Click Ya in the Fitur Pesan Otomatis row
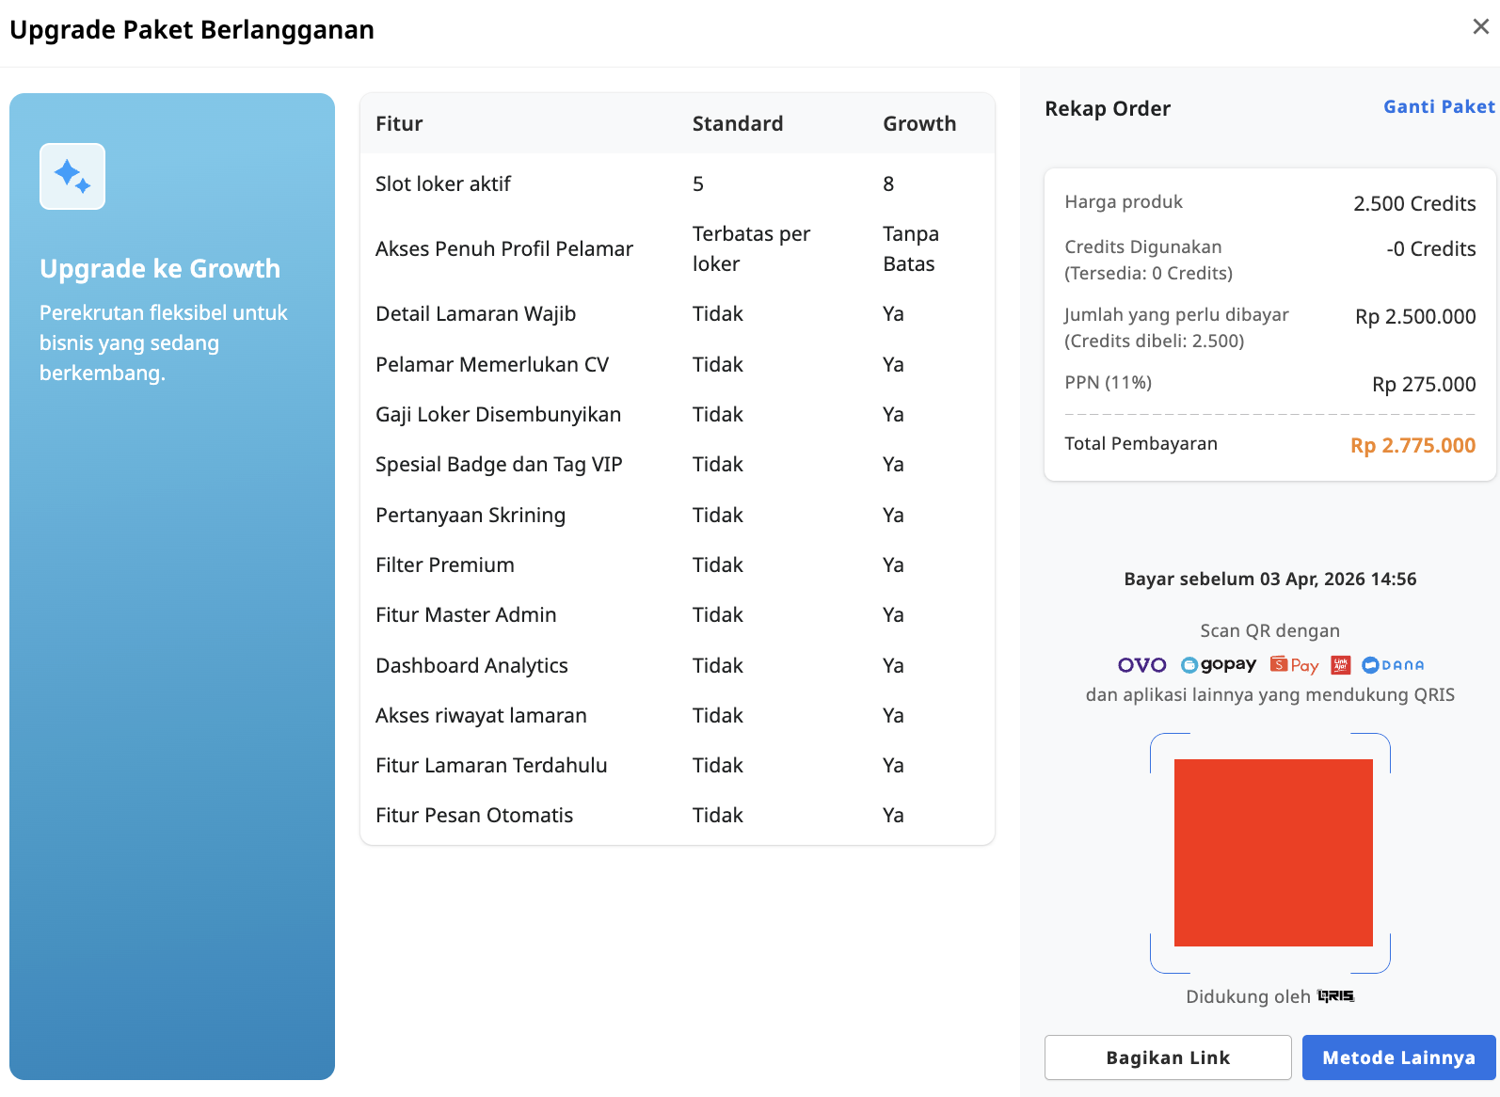This screenshot has height=1097, width=1500. [x=893, y=815]
